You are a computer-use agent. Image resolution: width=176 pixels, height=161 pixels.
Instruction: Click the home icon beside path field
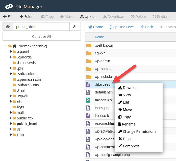[x=8, y=27]
